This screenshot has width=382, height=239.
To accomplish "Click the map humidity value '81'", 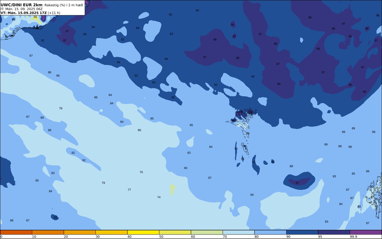I will [x=359, y=207].
